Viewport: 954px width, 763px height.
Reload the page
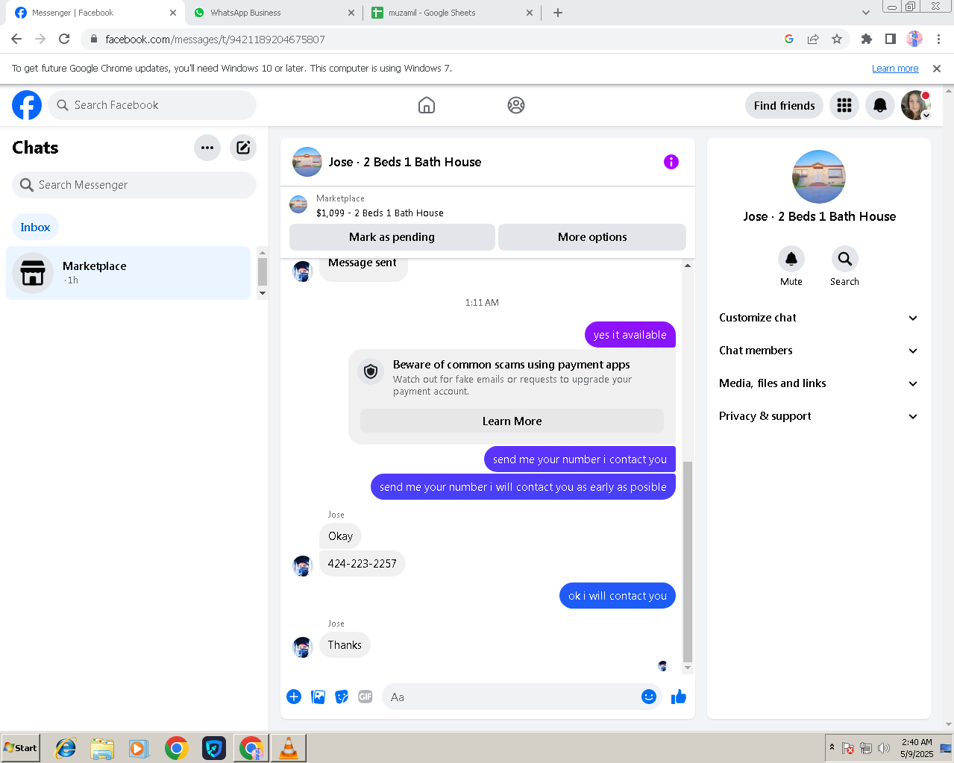[64, 39]
